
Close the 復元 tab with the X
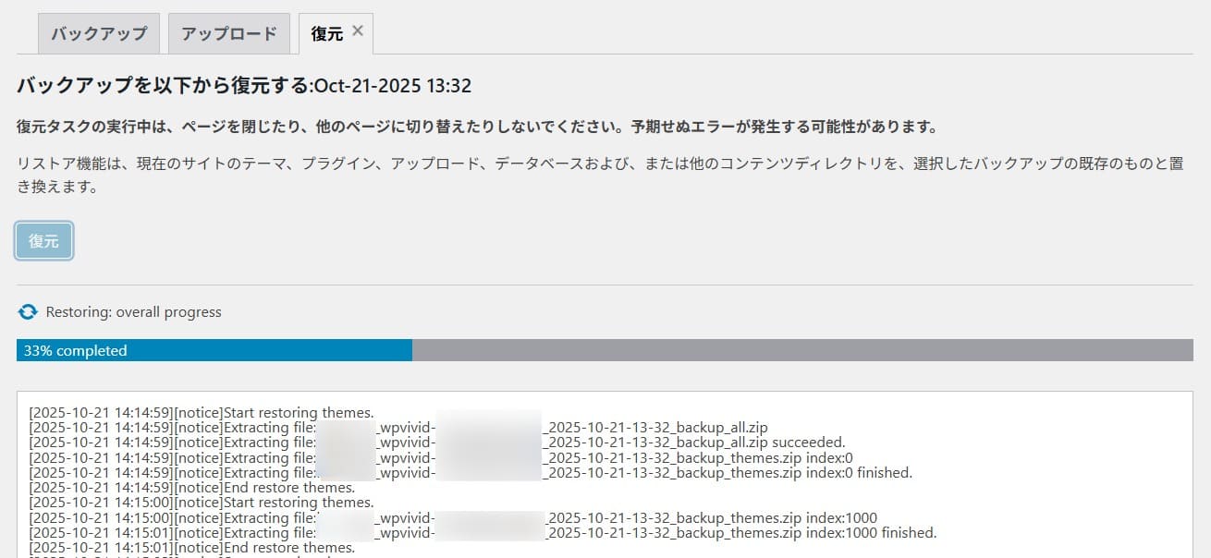point(358,30)
